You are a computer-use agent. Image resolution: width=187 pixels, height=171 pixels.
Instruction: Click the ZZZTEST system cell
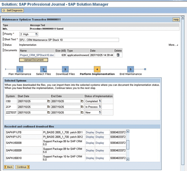[11, 112]
